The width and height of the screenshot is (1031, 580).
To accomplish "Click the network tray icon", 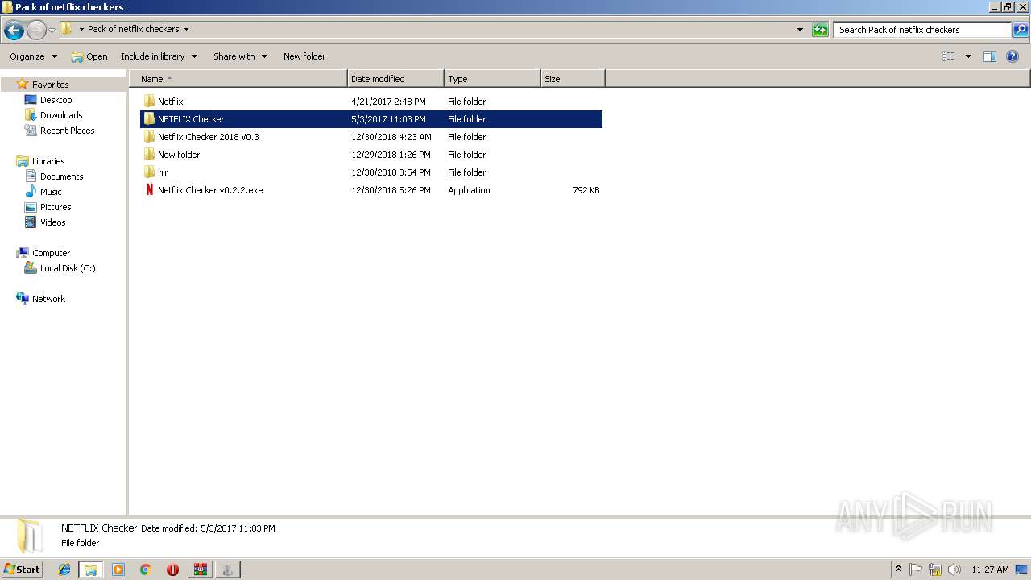I will pos(935,570).
